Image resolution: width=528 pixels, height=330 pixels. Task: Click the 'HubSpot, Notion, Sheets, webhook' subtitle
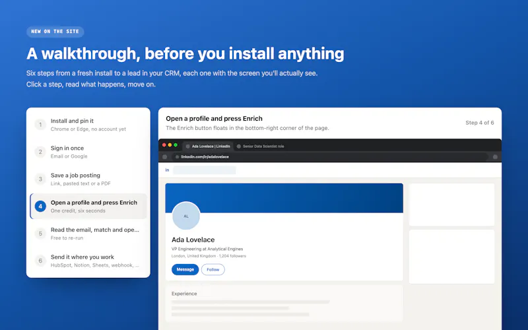click(x=94, y=265)
